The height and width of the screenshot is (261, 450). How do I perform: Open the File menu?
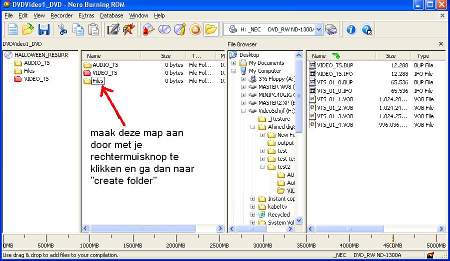8,15
